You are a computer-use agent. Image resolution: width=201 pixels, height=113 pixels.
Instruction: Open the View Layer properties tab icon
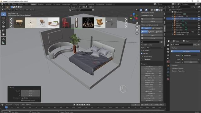coord(168,55)
